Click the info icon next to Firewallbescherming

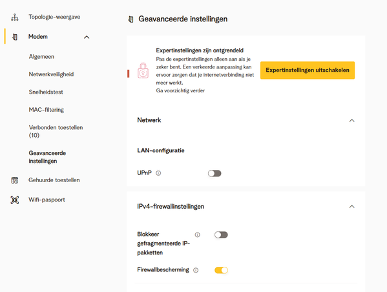tap(196, 270)
